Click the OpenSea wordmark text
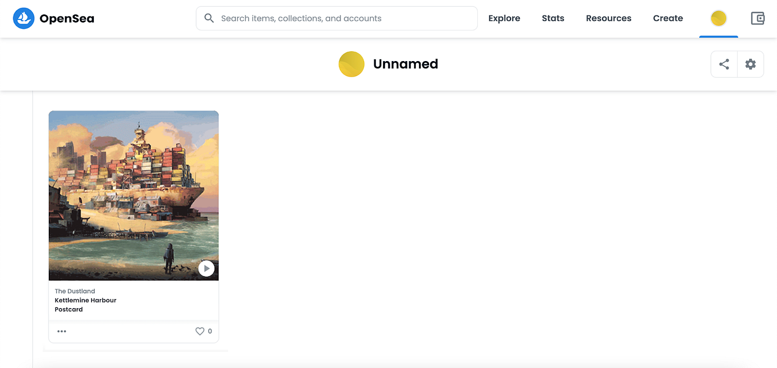This screenshot has width=777, height=368. pyautogui.click(x=67, y=18)
